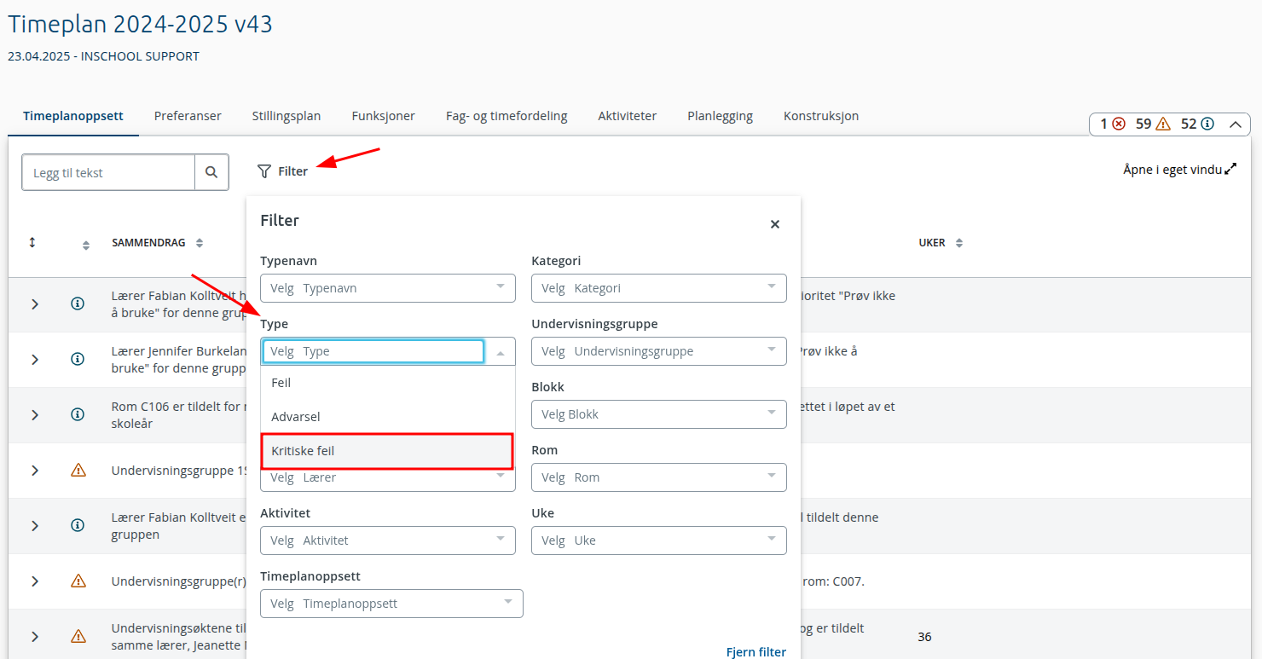The width and height of the screenshot is (1262, 659).
Task: Click info icon on Rom C106 row
Action: point(78,414)
